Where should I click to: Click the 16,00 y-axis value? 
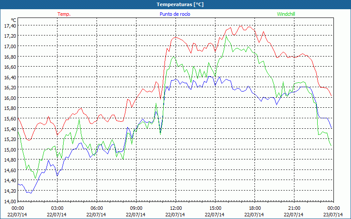pos(10,98)
